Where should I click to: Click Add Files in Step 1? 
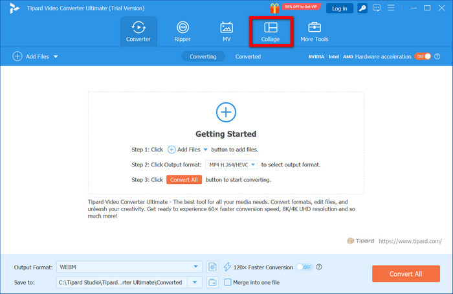coord(184,150)
